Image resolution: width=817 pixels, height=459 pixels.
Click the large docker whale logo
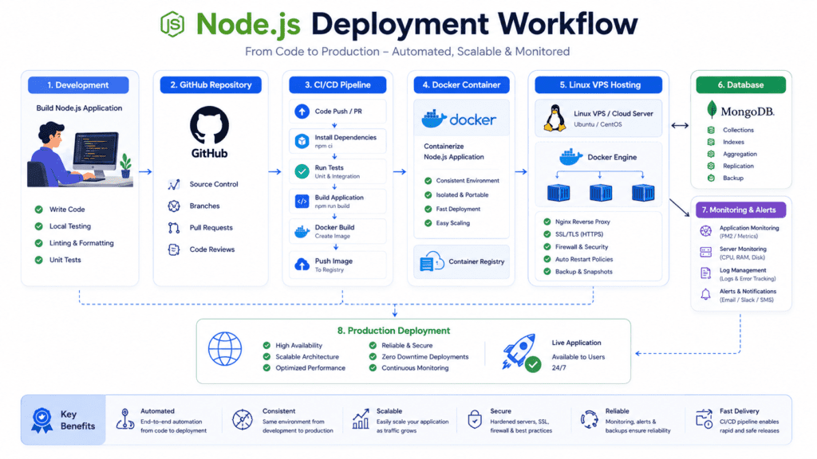point(434,119)
